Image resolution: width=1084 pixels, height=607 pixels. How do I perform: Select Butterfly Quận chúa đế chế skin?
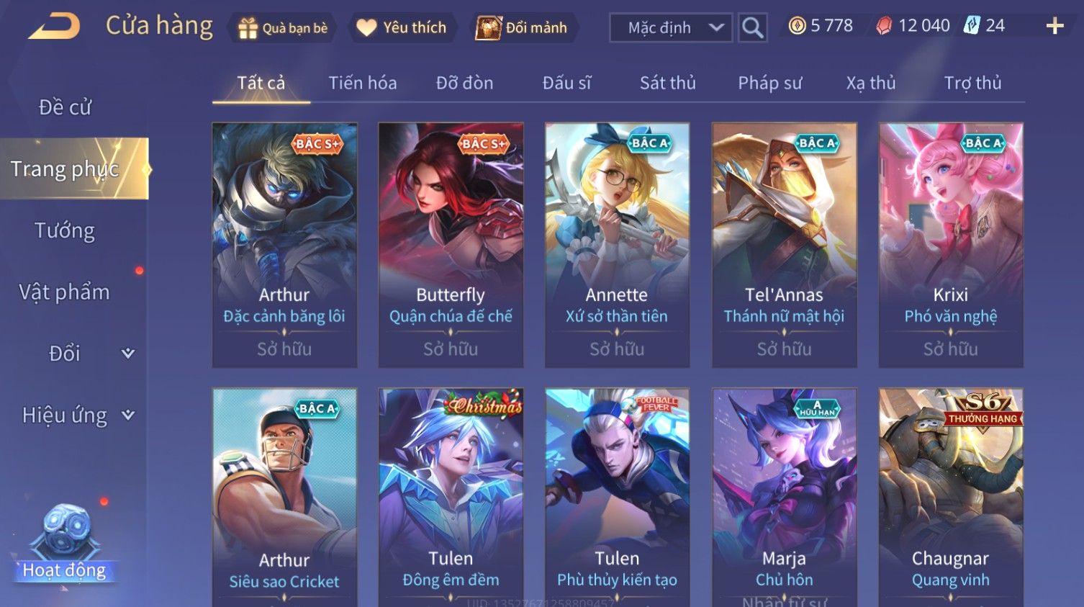pyautogui.click(x=451, y=245)
